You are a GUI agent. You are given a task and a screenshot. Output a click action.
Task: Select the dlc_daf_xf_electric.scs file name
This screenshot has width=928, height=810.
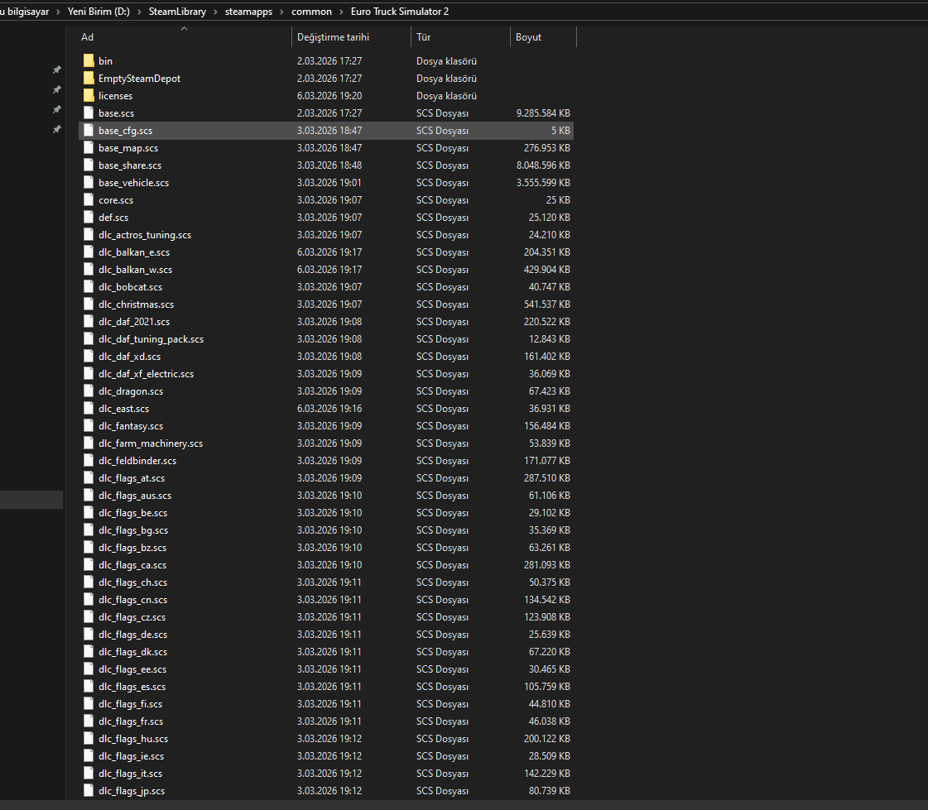pos(147,374)
